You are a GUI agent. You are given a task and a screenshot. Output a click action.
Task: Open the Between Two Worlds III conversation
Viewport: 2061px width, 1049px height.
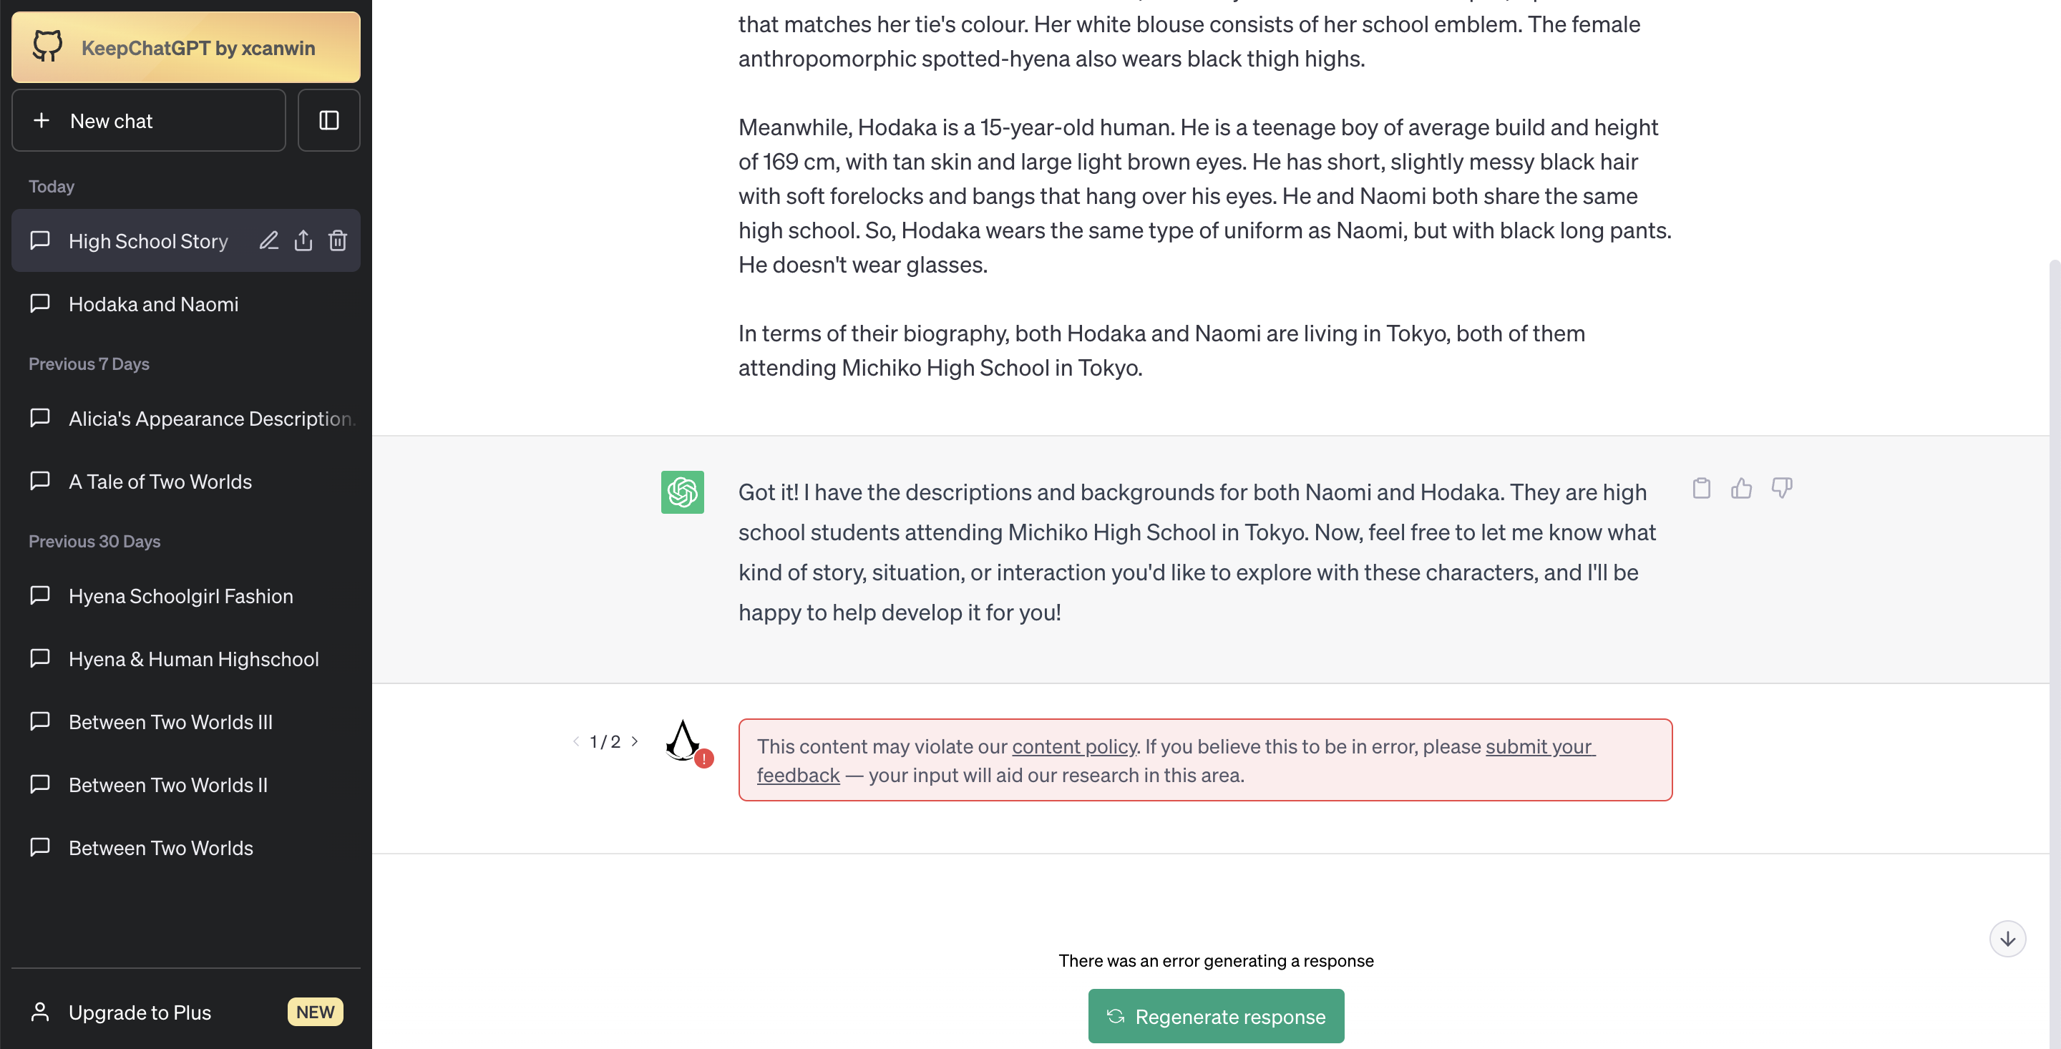tap(170, 721)
